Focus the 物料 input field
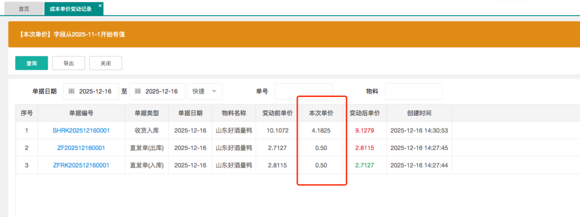The width and height of the screenshot is (580, 217). point(414,92)
